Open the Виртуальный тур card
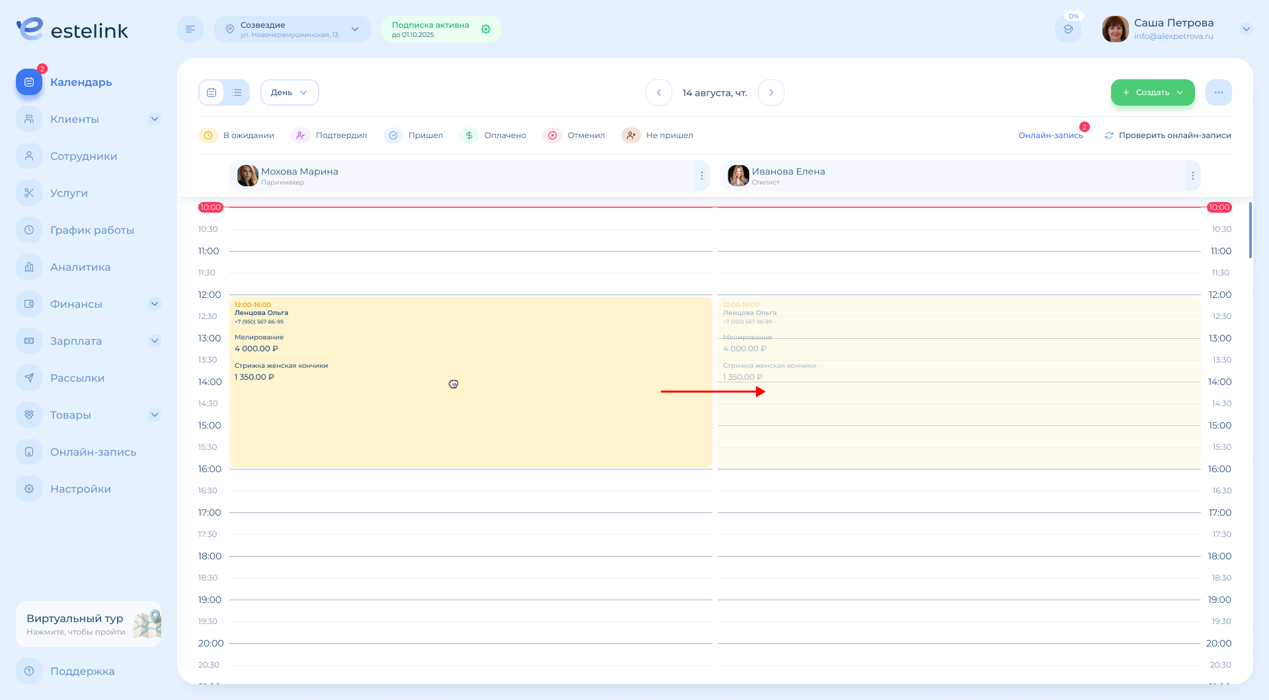 coord(89,624)
